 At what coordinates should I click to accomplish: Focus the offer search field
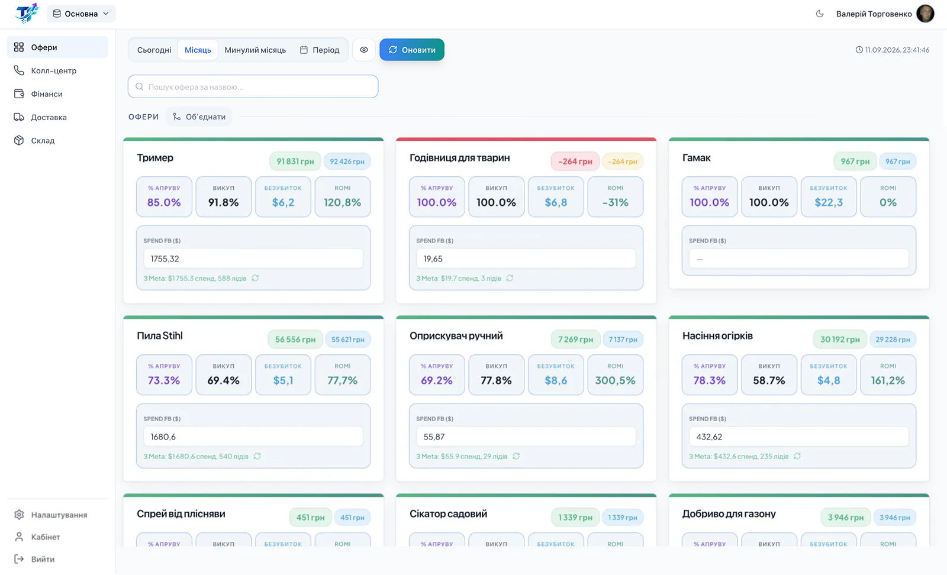pyautogui.click(x=253, y=86)
